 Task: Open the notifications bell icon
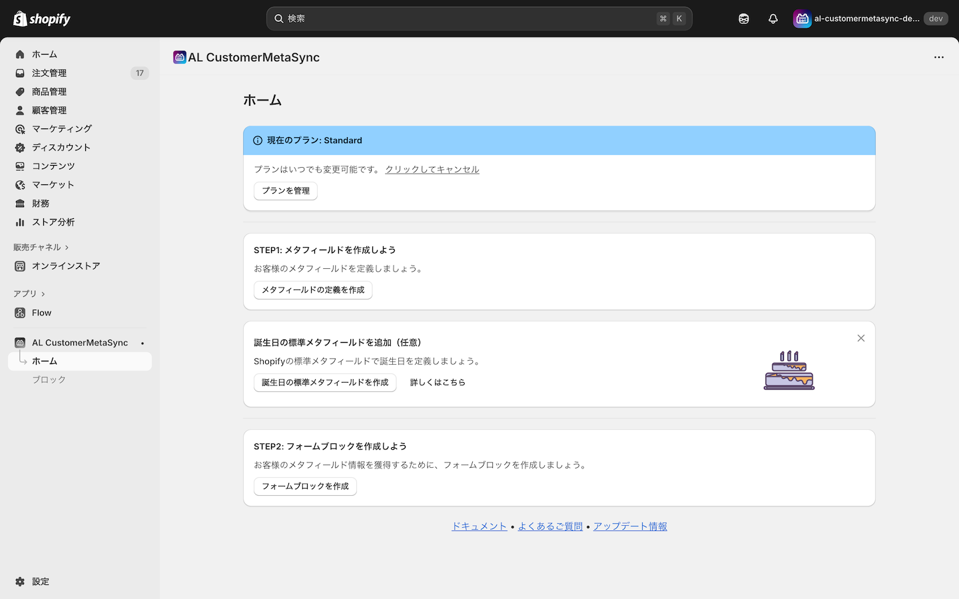point(773,19)
